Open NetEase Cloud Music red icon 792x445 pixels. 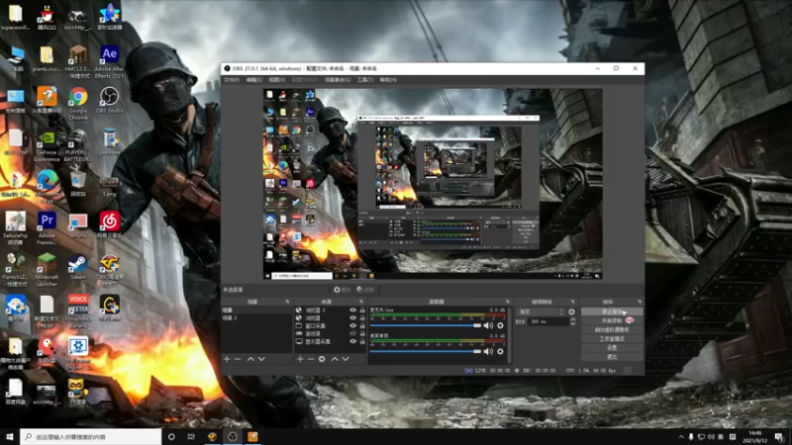coord(109,224)
